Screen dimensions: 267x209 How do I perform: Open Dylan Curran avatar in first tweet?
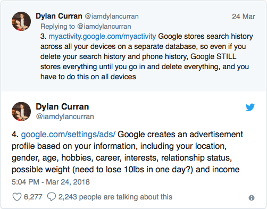click(21, 21)
